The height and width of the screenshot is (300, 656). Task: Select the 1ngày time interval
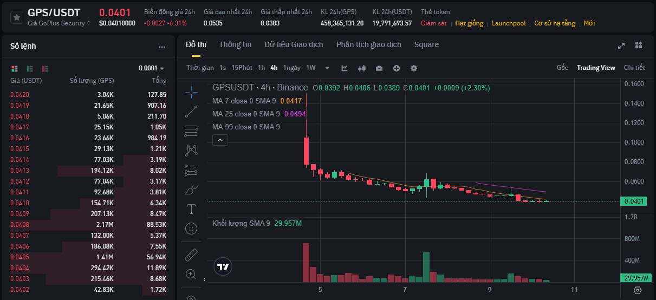tap(292, 68)
